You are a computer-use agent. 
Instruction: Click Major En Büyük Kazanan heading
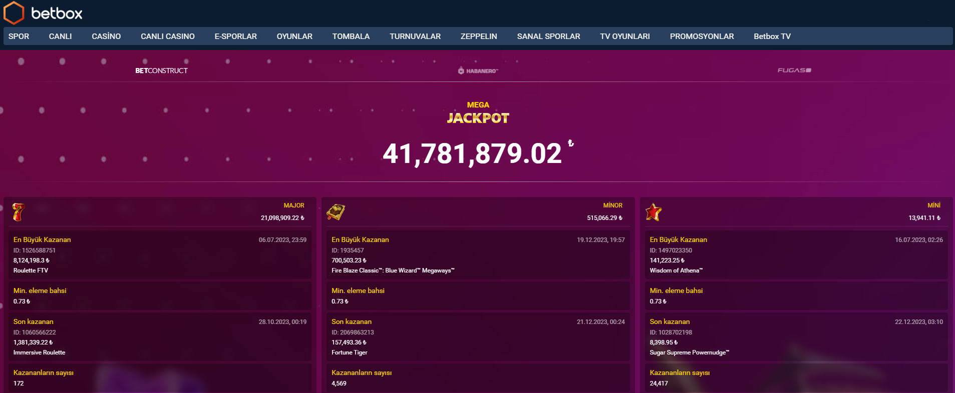pyautogui.click(x=42, y=240)
